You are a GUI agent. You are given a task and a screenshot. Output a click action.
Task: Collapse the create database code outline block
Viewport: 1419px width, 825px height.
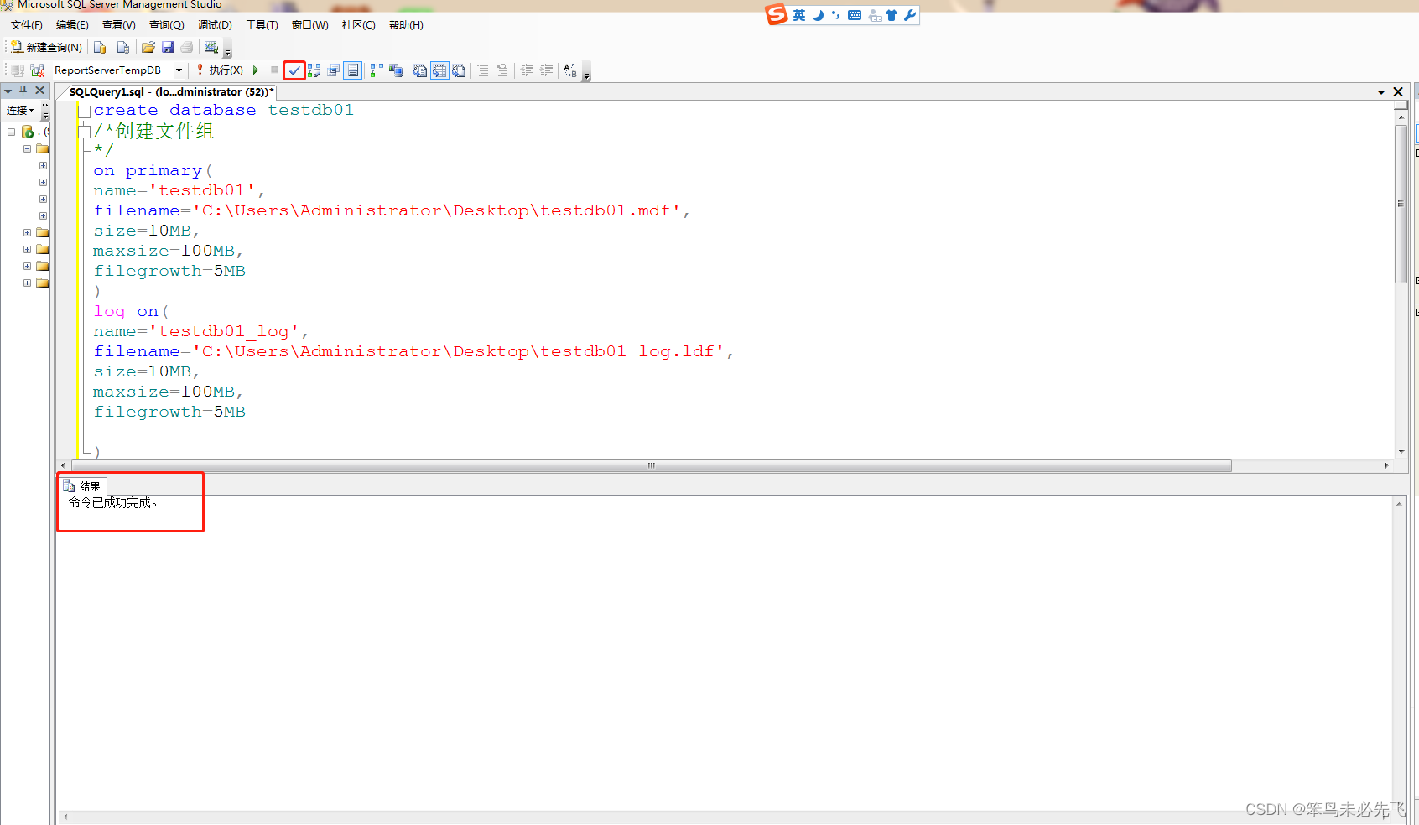(x=84, y=112)
